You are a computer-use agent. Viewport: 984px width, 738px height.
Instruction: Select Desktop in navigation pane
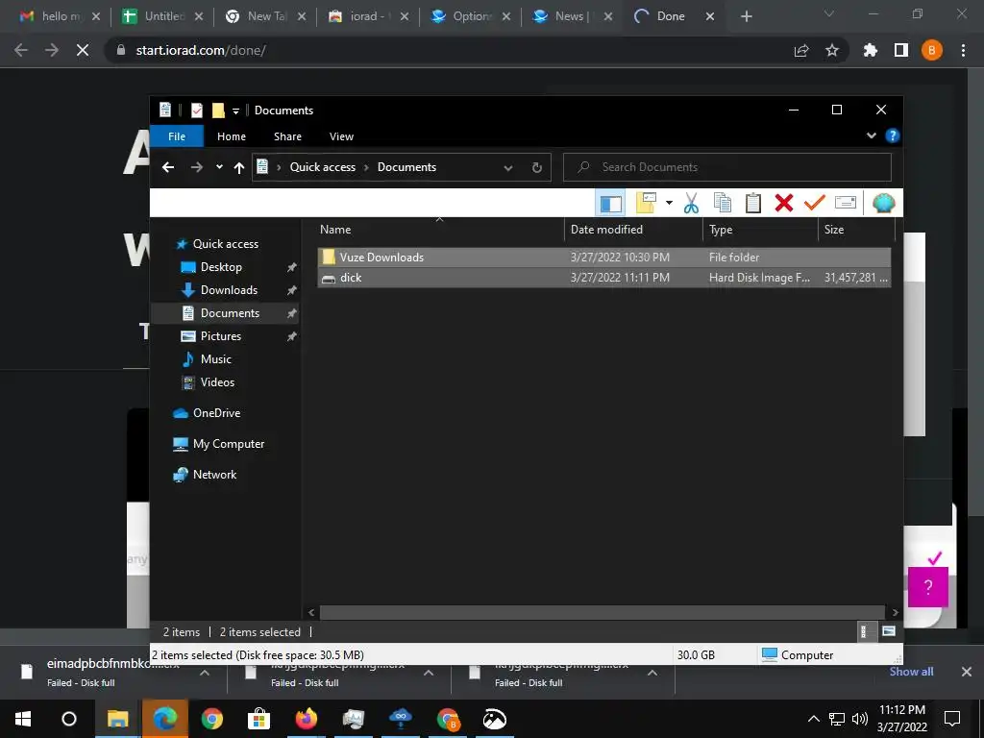click(x=221, y=267)
